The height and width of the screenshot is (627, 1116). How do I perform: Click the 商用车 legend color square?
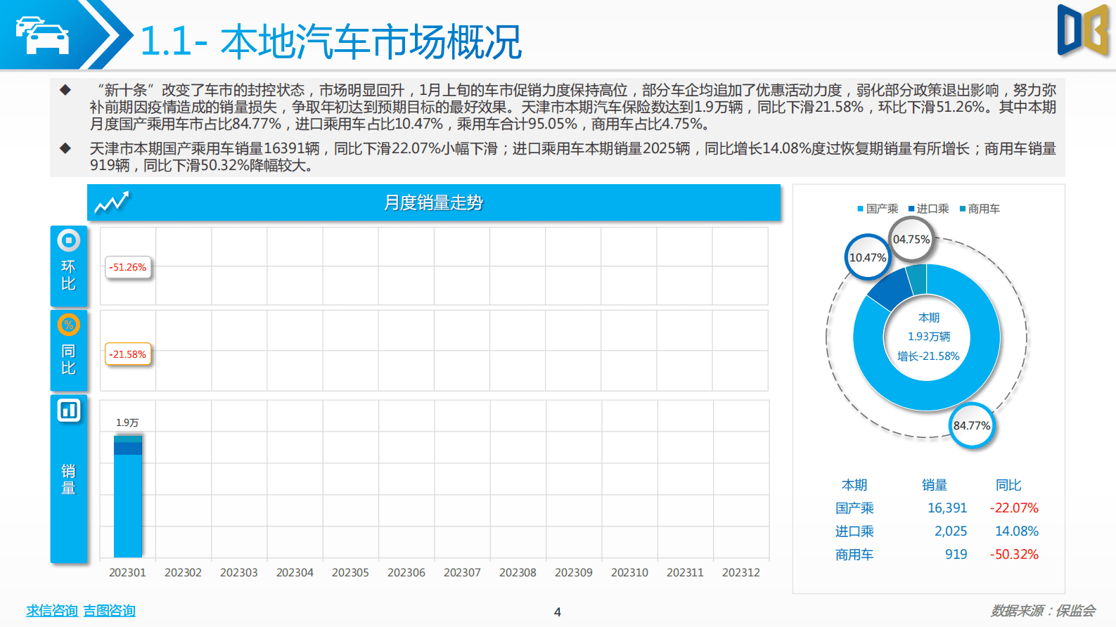962,209
